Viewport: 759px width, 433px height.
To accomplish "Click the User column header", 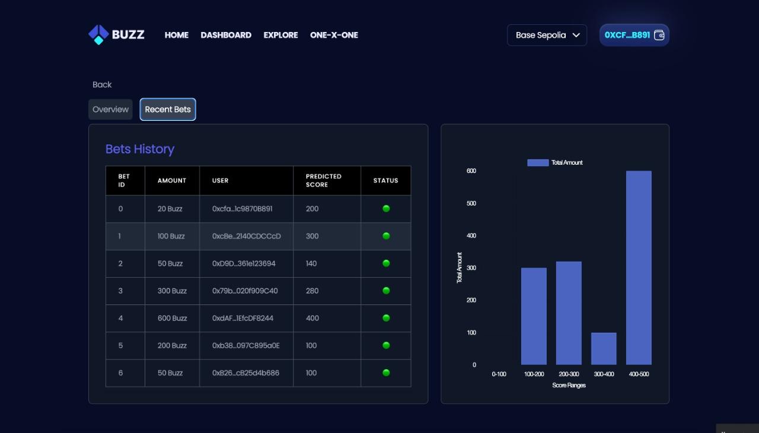I will click(x=246, y=181).
